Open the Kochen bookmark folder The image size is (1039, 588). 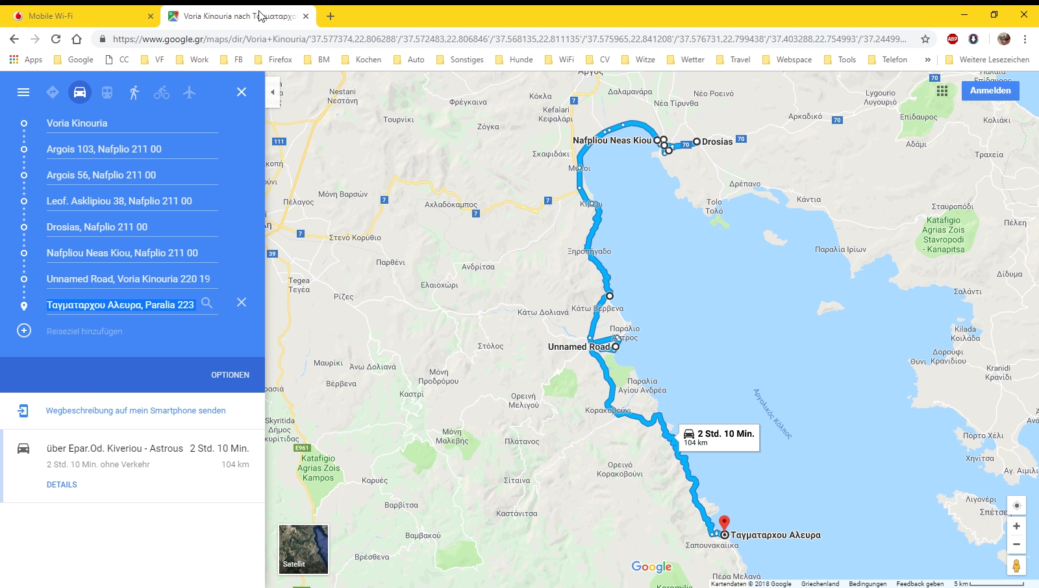click(362, 60)
